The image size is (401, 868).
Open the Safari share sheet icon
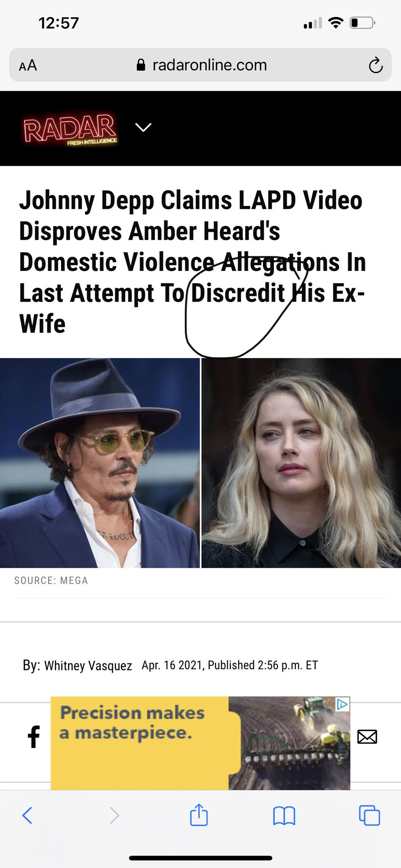199,815
